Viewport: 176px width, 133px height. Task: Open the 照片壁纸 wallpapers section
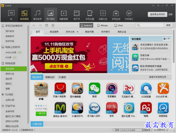(51, 15)
